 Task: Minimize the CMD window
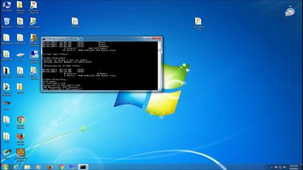(145, 39)
